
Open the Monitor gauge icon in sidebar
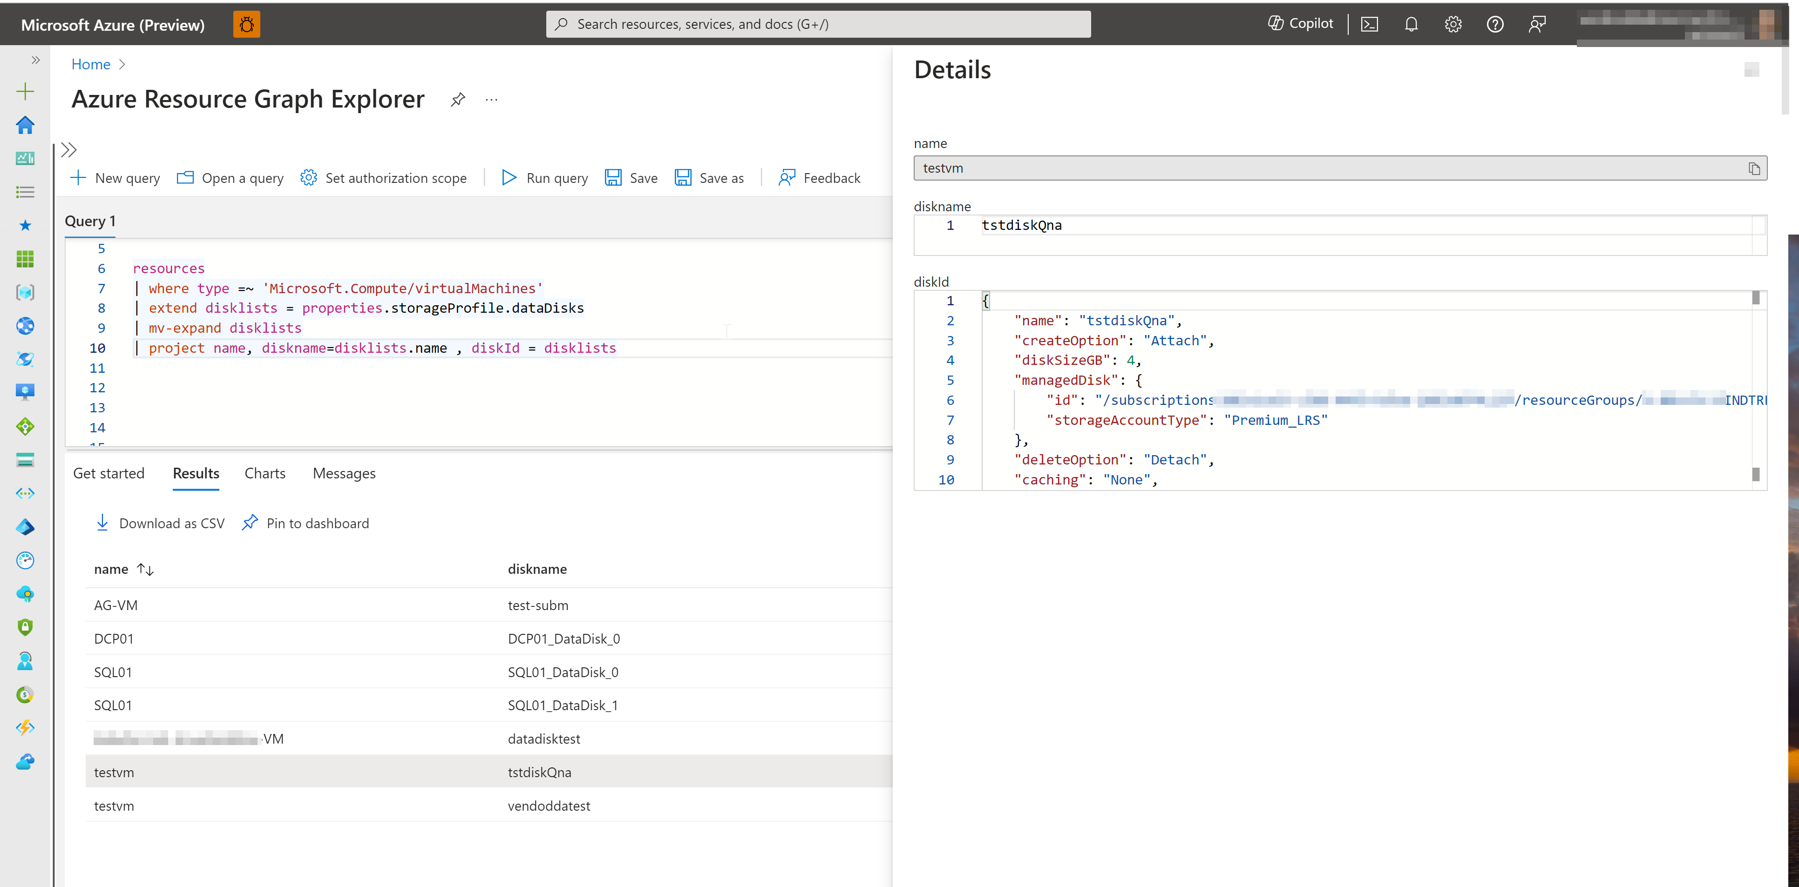tap(25, 560)
